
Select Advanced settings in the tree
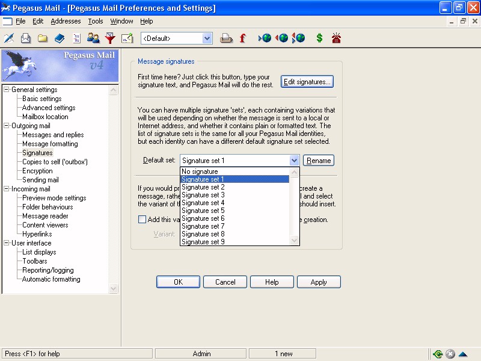tap(49, 108)
